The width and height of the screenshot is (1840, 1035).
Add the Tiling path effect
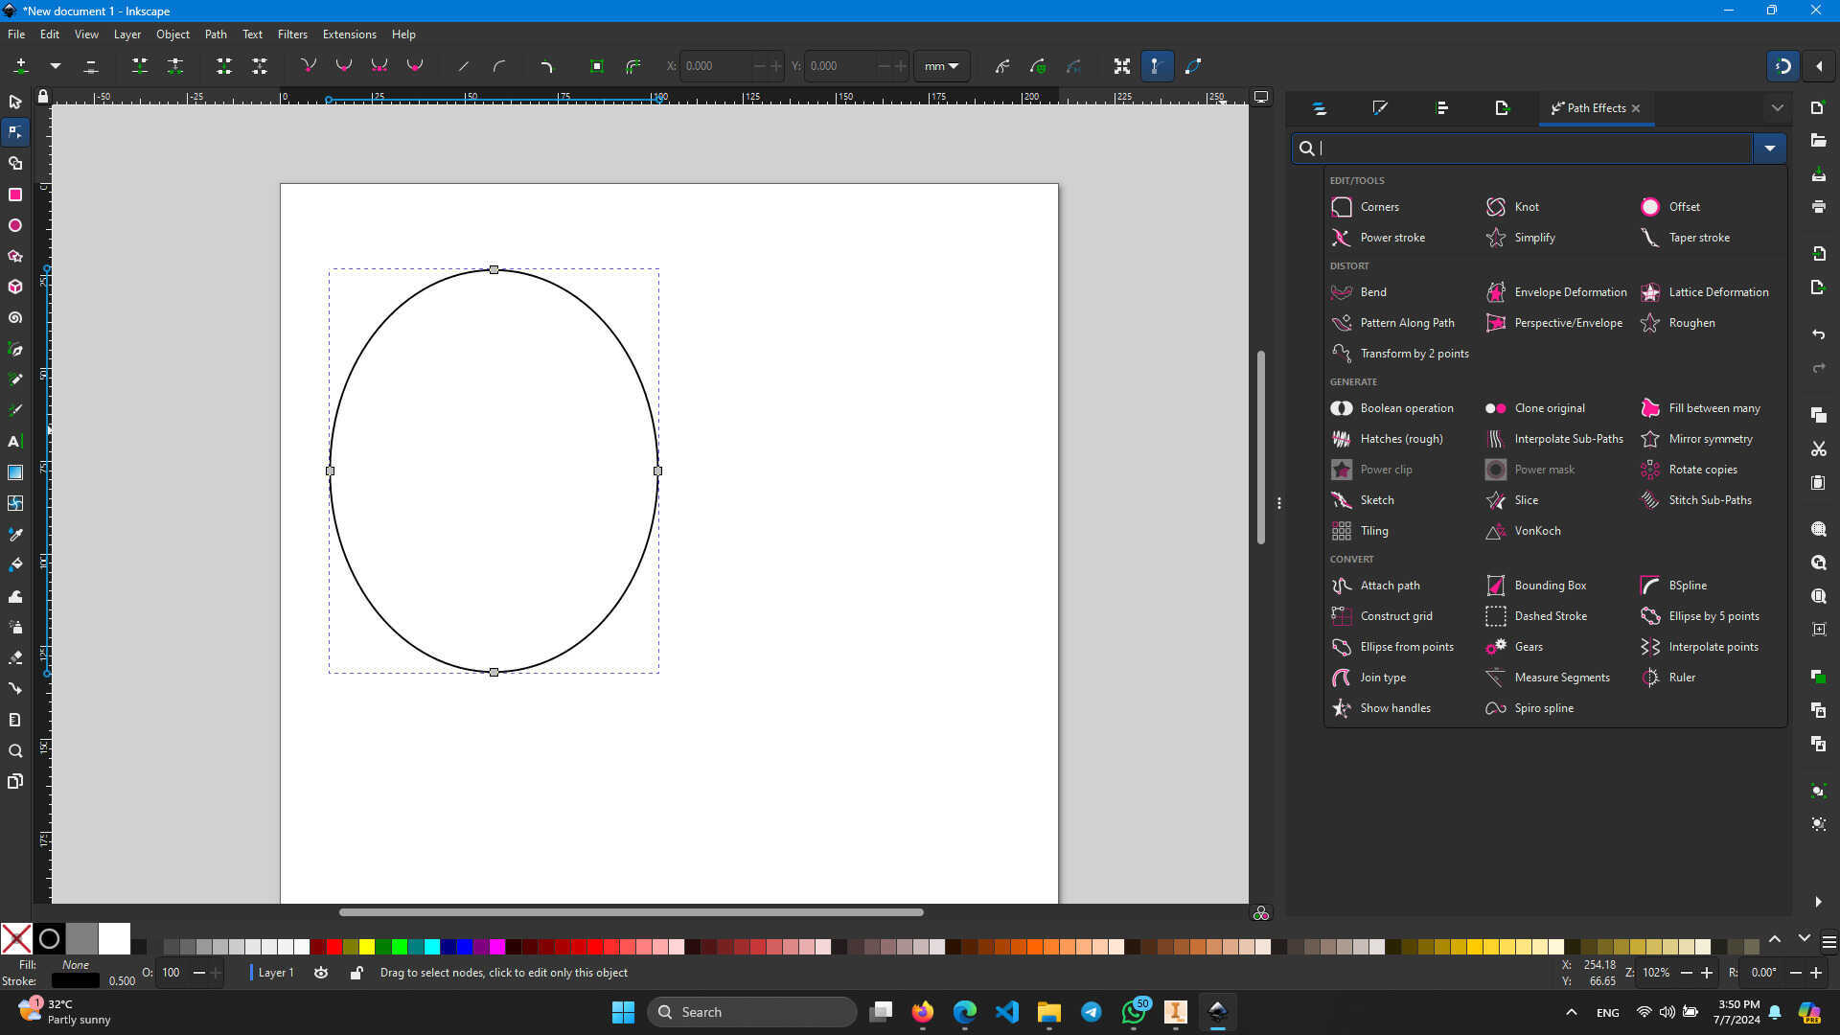[1360, 531]
